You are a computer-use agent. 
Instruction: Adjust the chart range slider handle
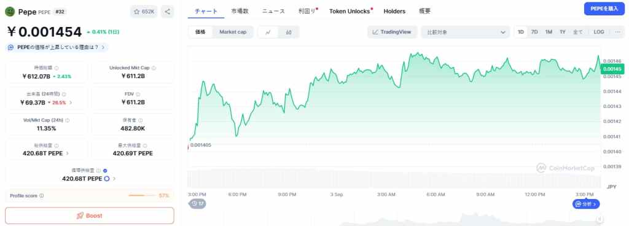click(600, 219)
